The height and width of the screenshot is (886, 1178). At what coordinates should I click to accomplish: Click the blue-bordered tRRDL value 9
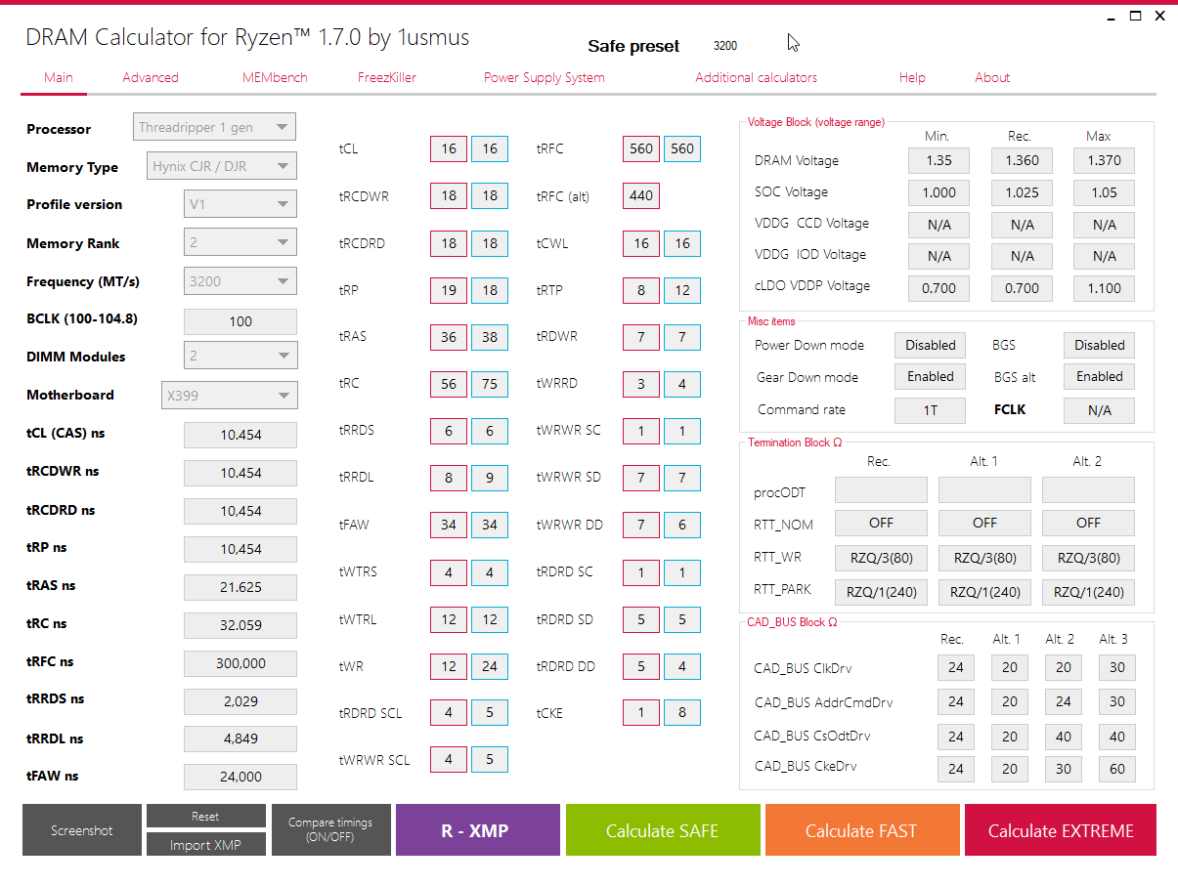[x=490, y=478]
